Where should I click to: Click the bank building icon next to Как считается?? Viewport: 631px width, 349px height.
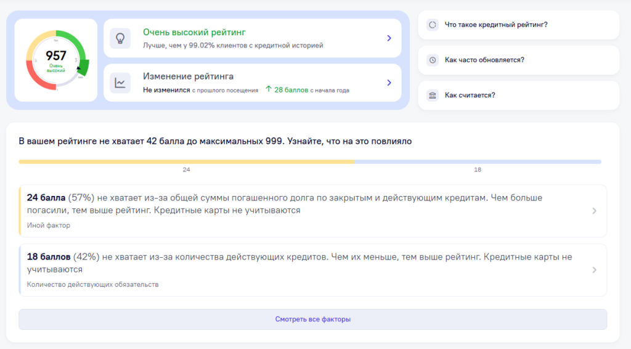tap(433, 96)
